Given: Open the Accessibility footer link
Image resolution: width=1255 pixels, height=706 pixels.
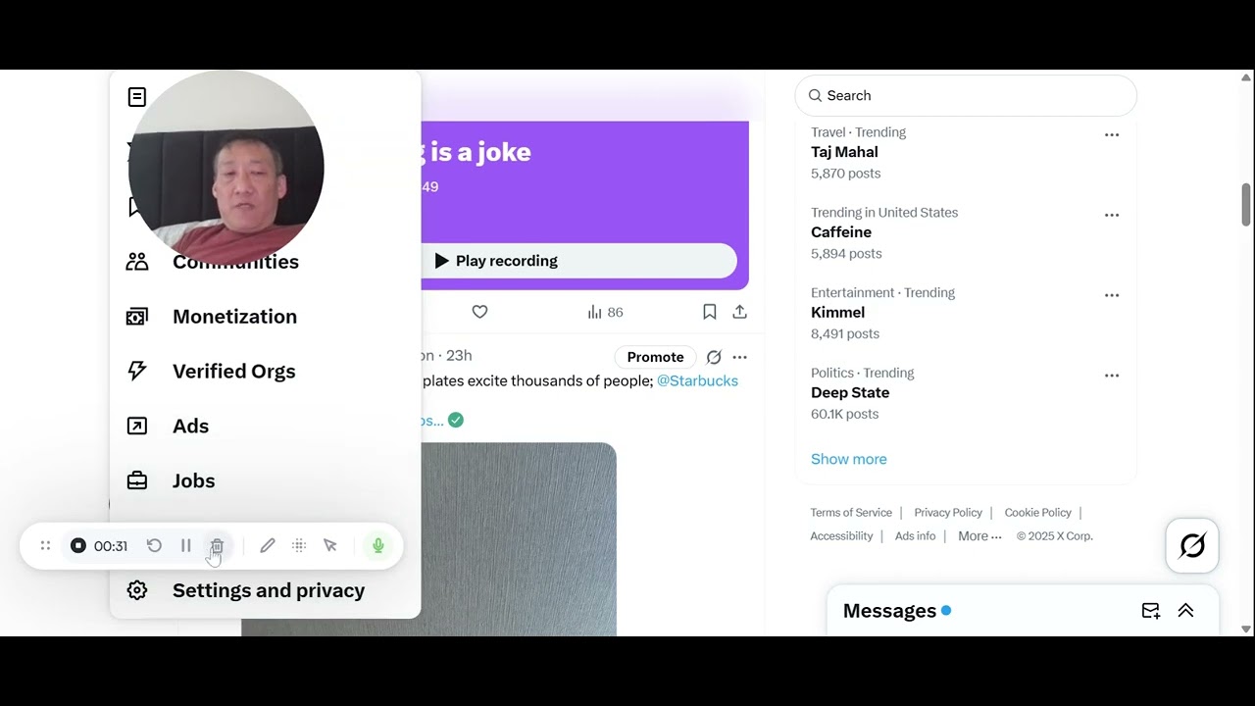Looking at the screenshot, I should [x=841, y=536].
